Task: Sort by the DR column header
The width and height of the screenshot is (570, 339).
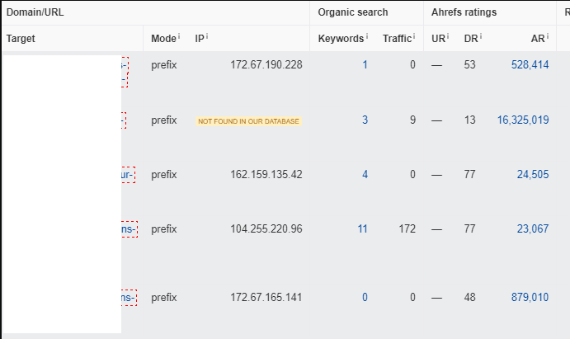Action: point(471,39)
